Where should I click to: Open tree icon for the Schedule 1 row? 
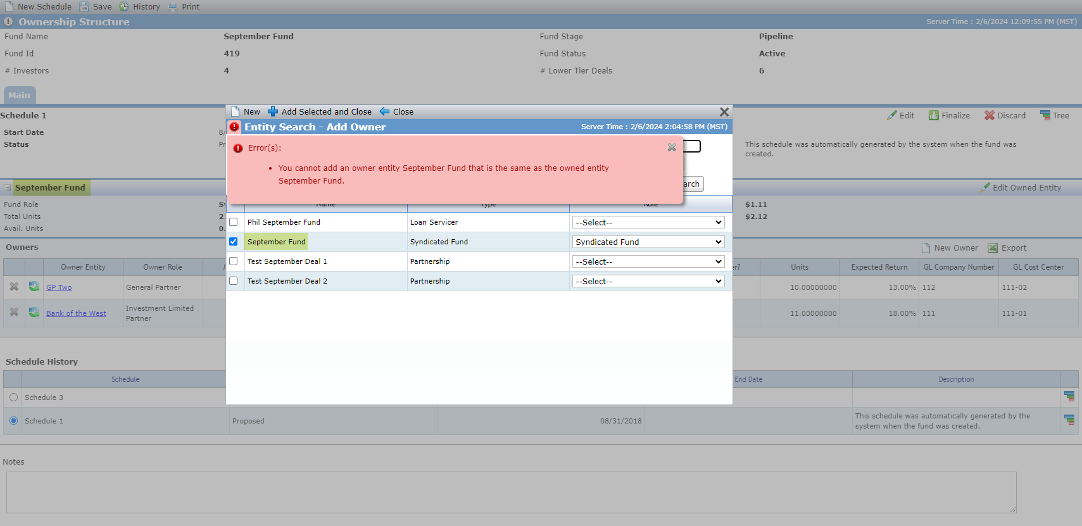coord(1069,420)
